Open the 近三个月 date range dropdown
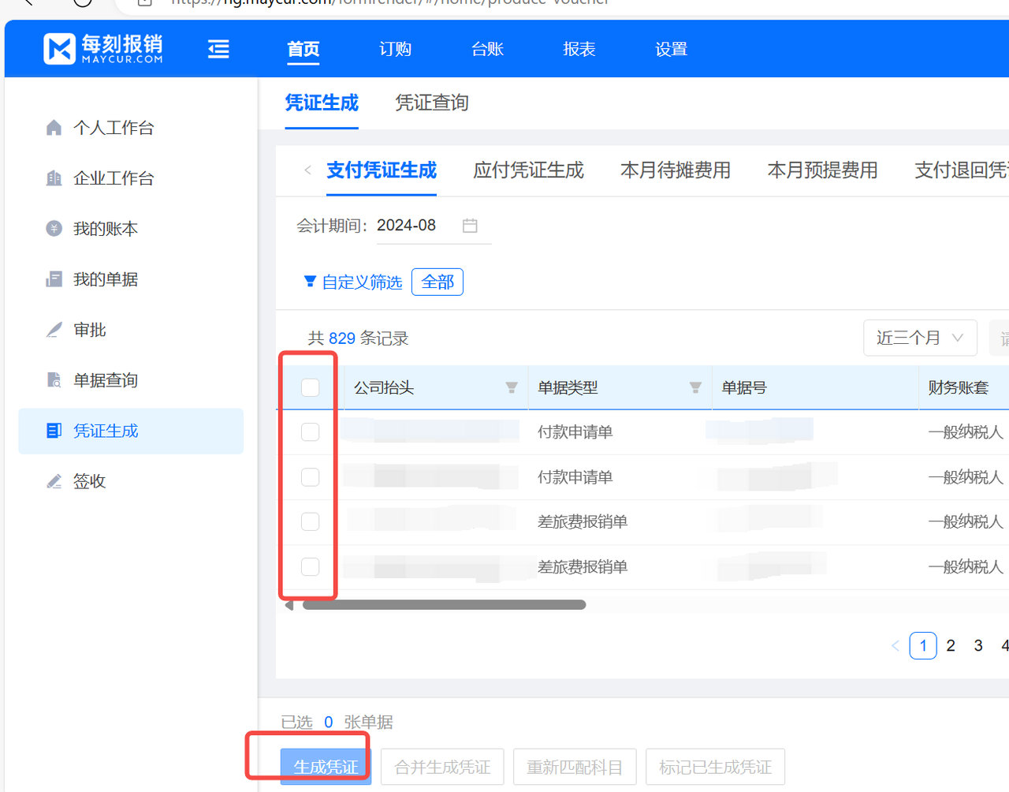 (x=920, y=338)
